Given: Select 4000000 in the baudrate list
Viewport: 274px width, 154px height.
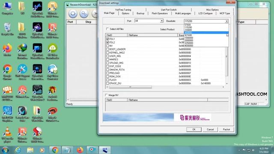Looking at the screenshot, I should tap(206, 46).
